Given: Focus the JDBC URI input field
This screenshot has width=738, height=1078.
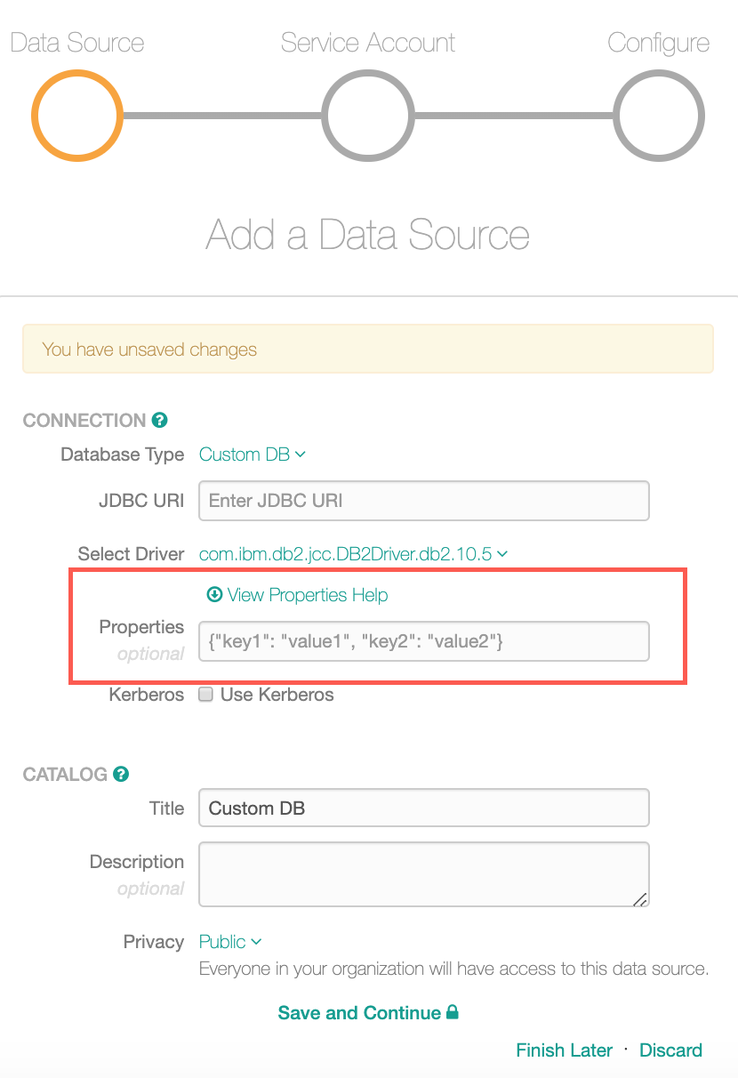Looking at the screenshot, I should point(424,501).
